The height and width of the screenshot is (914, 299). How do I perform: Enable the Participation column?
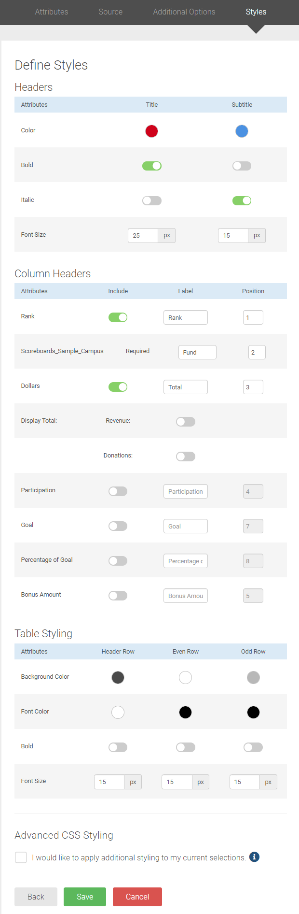118,490
